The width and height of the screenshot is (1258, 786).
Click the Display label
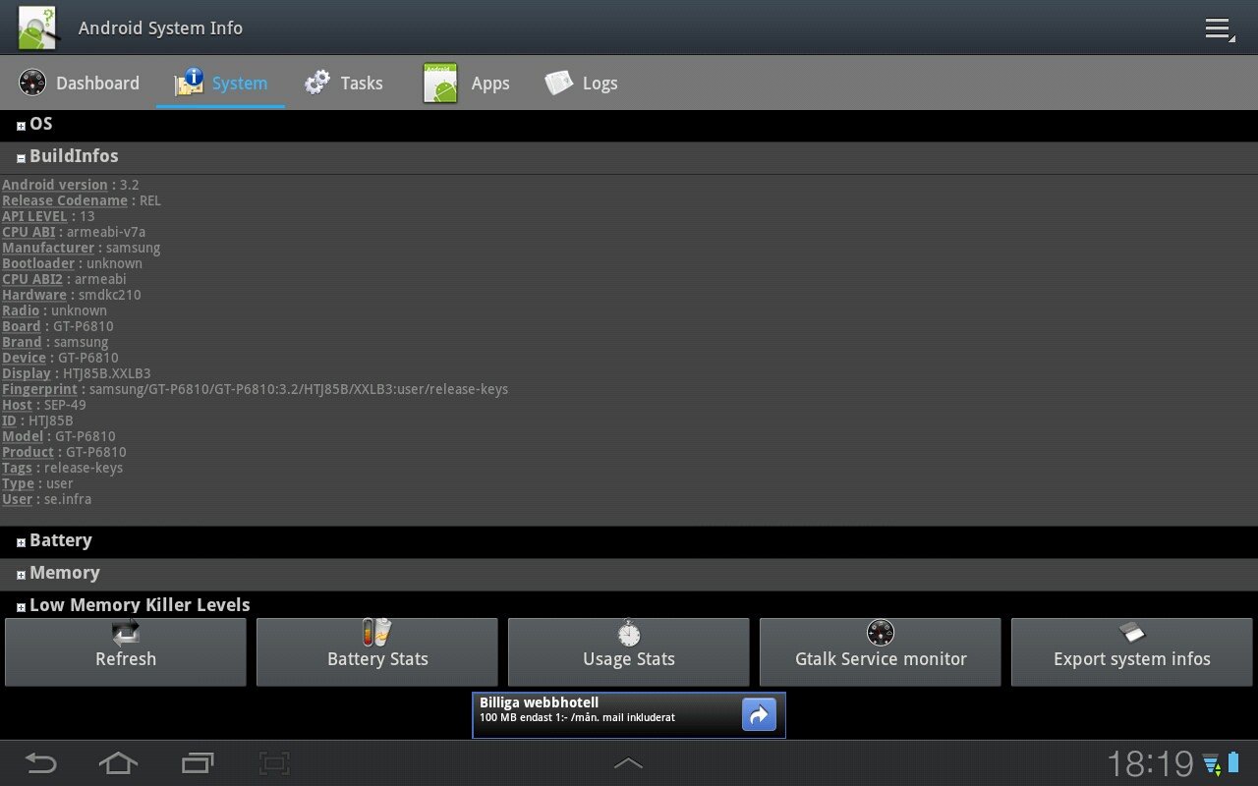click(x=27, y=373)
